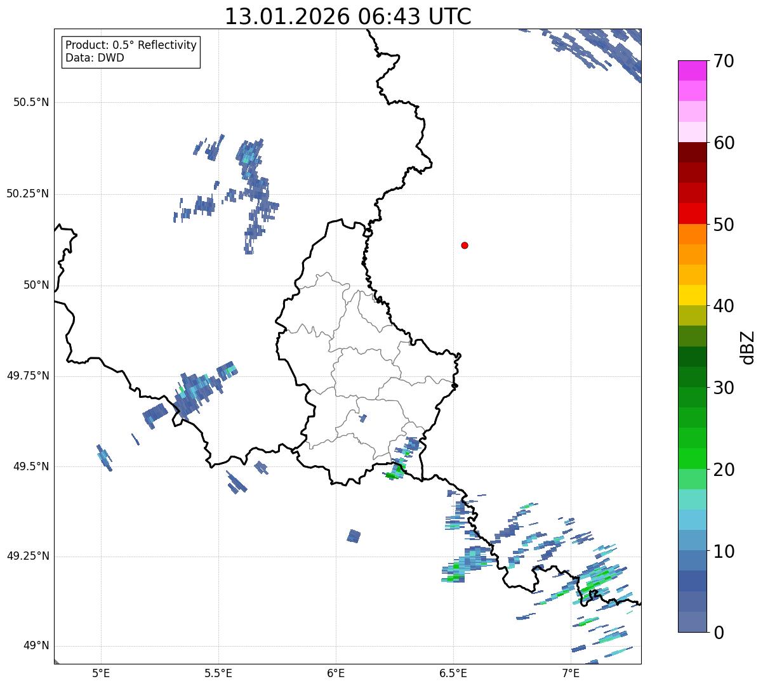Viewport: 763px width, 686px height.
Task: Click the latitude label "49.25°N"
Action: click(28, 556)
